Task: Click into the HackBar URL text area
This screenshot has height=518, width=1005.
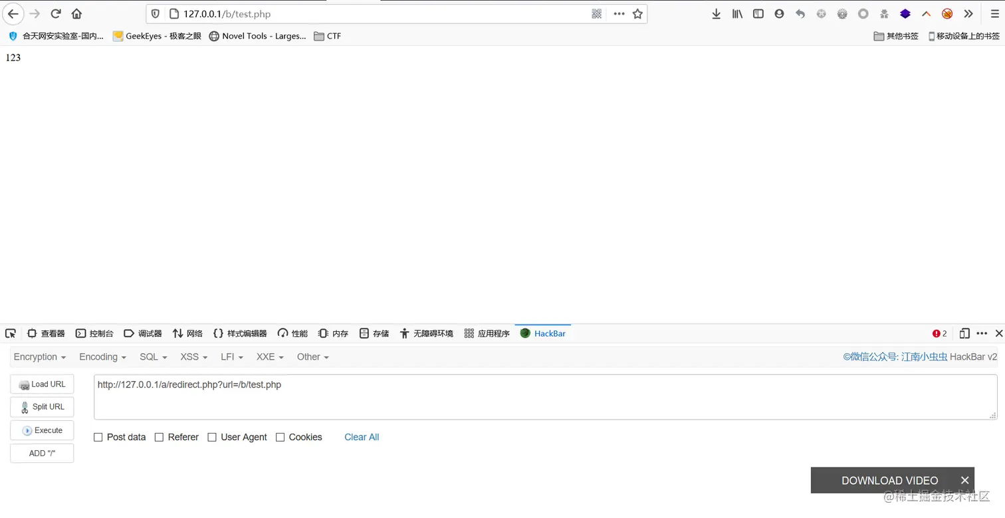Action: (x=545, y=397)
